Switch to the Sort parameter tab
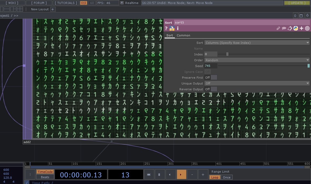The image size is (311, 184). pyautogui.click(x=170, y=35)
